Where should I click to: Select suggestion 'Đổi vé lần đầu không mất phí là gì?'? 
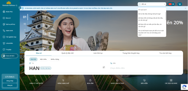[x=149, y=14]
